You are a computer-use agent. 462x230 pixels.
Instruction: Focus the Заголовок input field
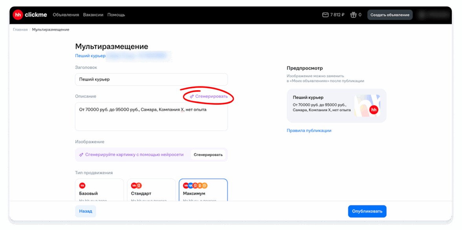point(152,80)
